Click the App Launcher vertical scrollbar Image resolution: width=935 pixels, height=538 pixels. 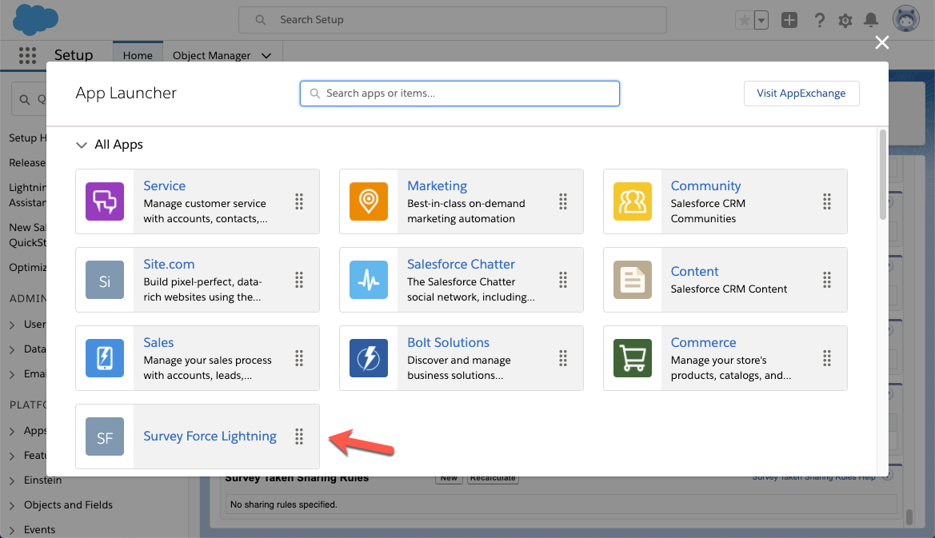[883, 175]
